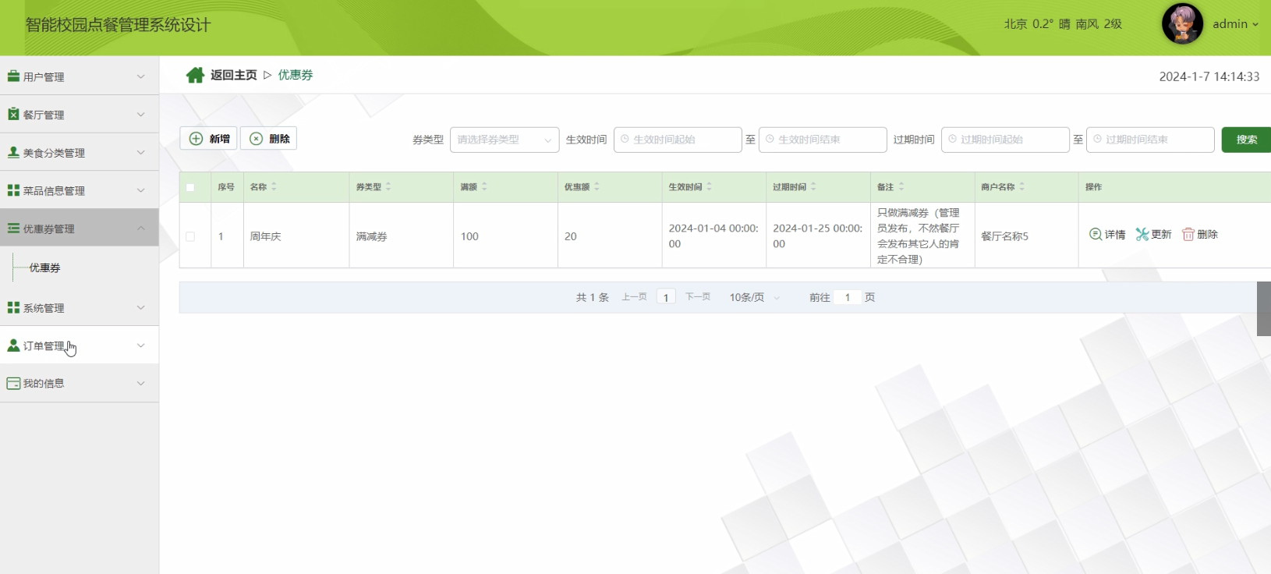
Task: Click the 前往 page number input
Action: pyautogui.click(x=847, y=297)
